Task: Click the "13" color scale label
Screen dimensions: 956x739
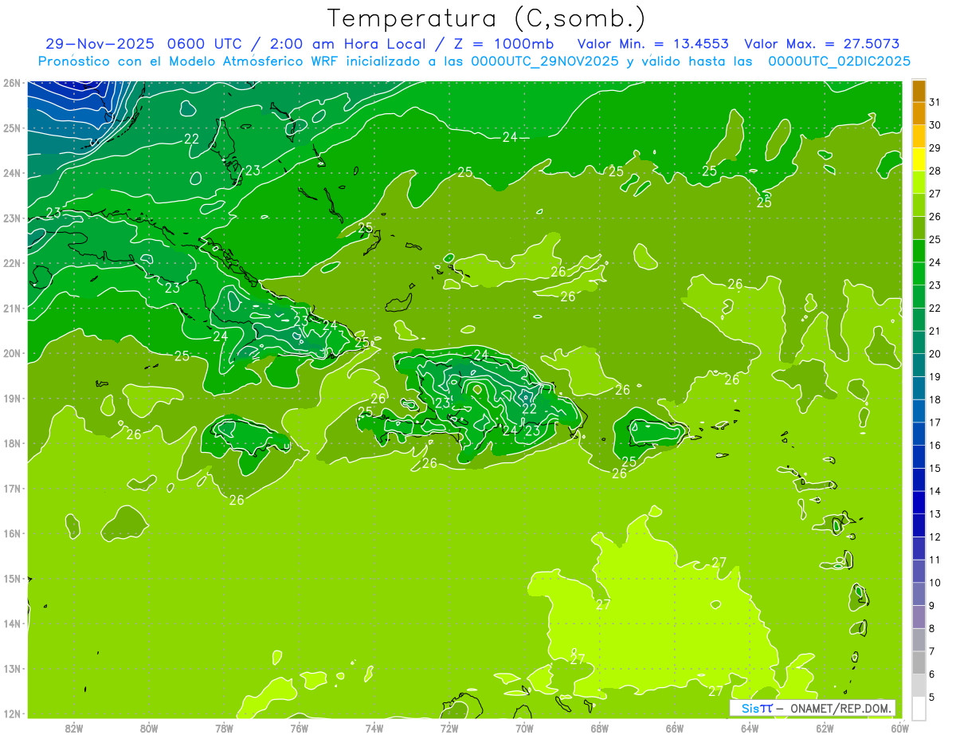Action: coord(934,514)
